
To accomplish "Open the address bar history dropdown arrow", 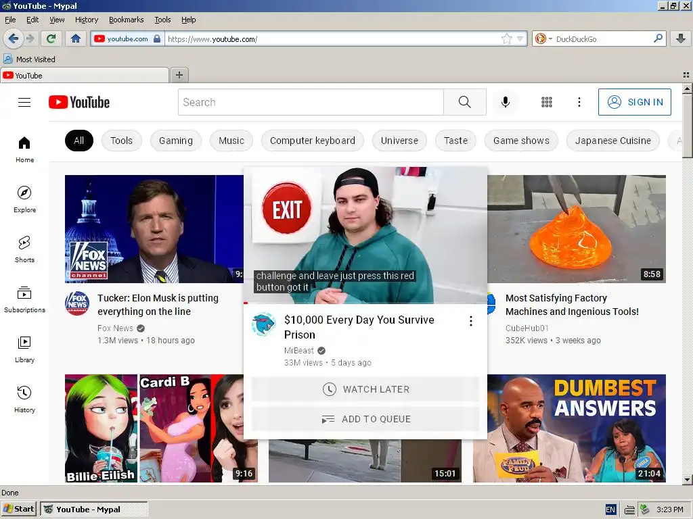I will (520, 39).
